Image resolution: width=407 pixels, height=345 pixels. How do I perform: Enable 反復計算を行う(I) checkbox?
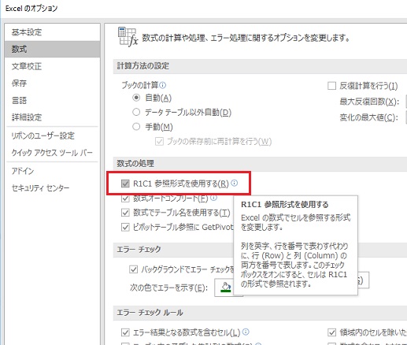[331, 86]
